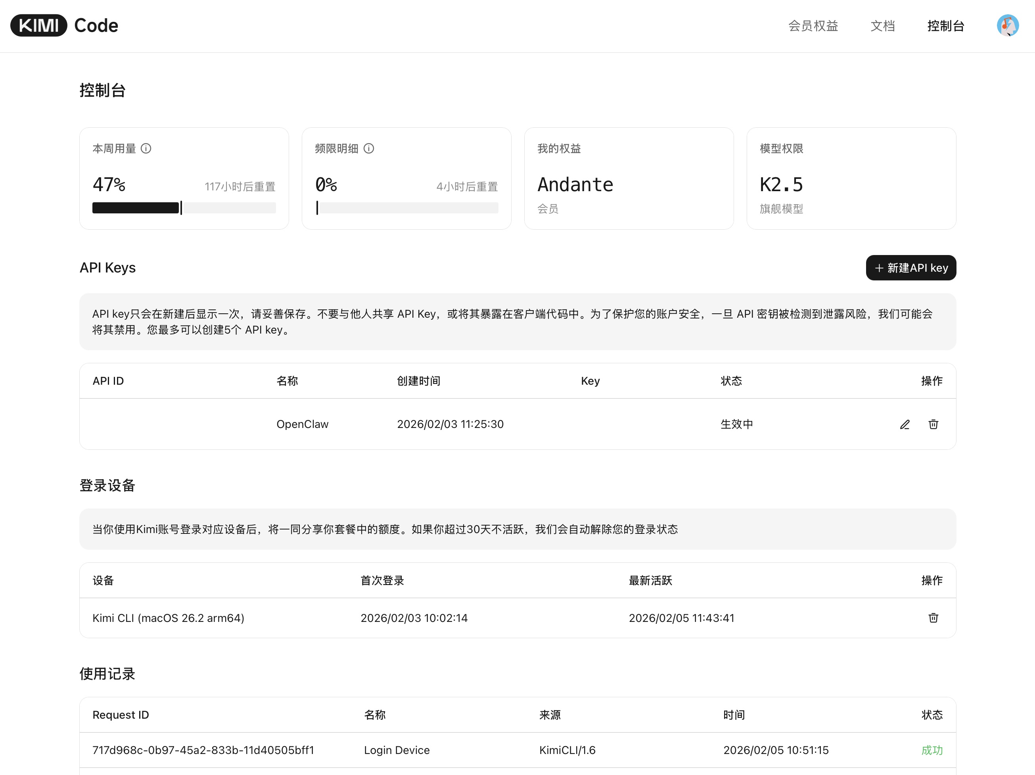Click the 生效中 status in API table
The width and height of the screenshot is (1035, 775).
coord(736,424)
